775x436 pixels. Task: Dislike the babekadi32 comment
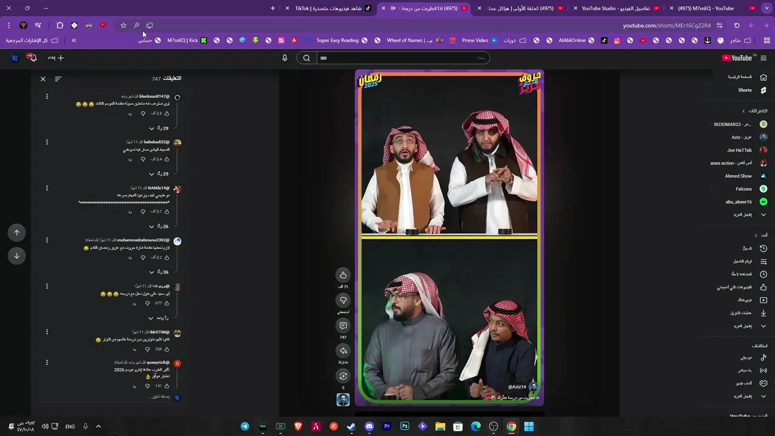point(143,159)
